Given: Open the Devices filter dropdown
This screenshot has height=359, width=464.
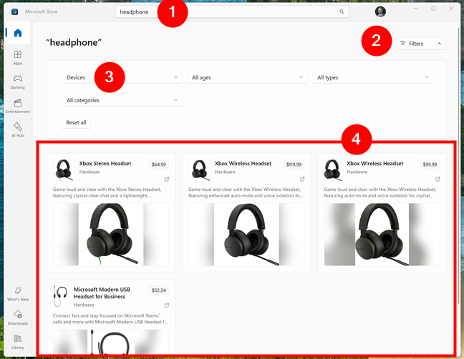Looking at the screenshot, I should tap(122, 77).
